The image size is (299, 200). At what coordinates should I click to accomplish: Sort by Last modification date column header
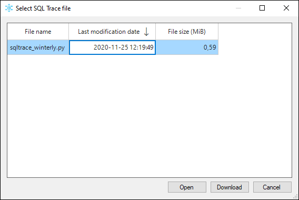pos(112,32)
